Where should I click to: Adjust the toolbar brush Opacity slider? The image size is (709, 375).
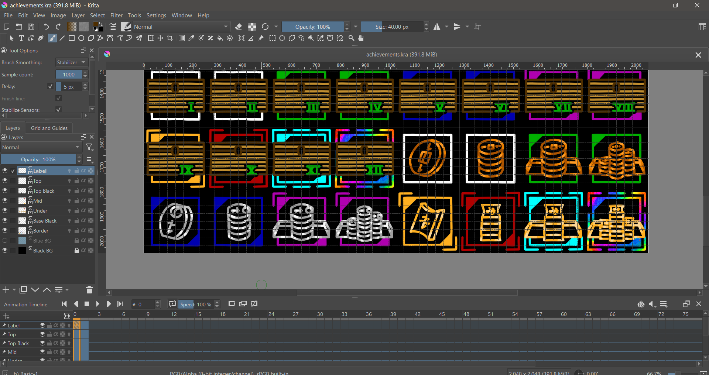312,27
